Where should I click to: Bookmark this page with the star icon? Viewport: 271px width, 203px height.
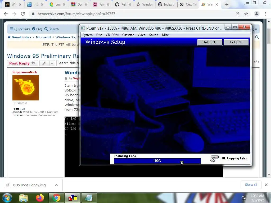[246, 14]
